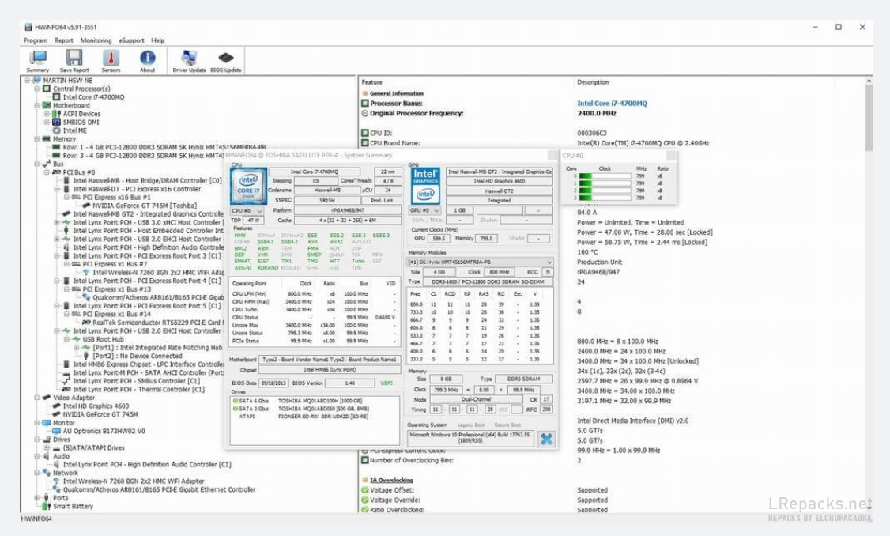Expand the (S)ATA/ATAPI Drives node
Screen dimensions: 890x536
(x=47, y=447)
